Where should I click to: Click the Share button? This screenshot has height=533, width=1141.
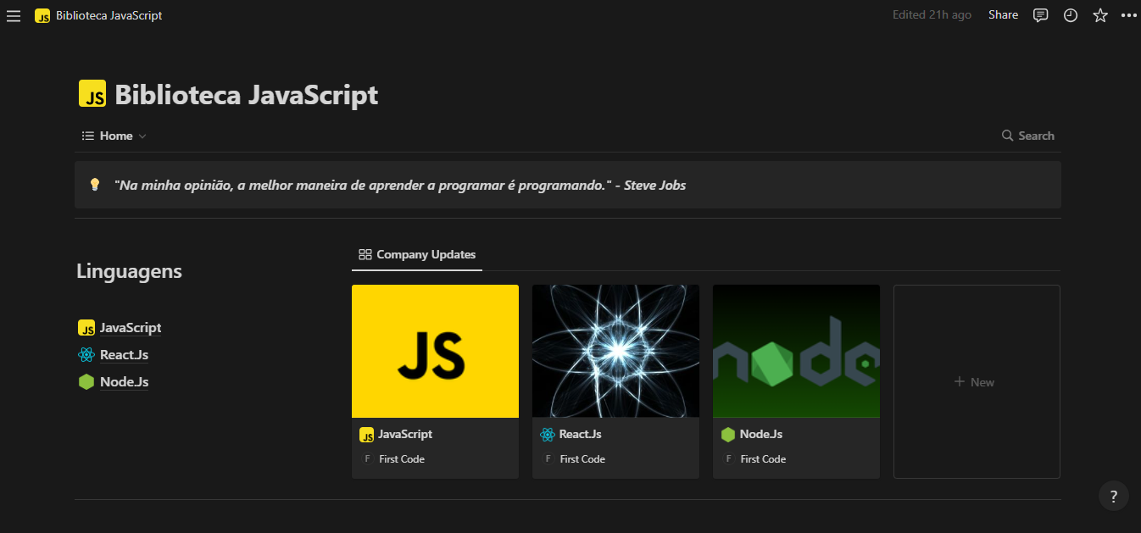[1003, 14]
